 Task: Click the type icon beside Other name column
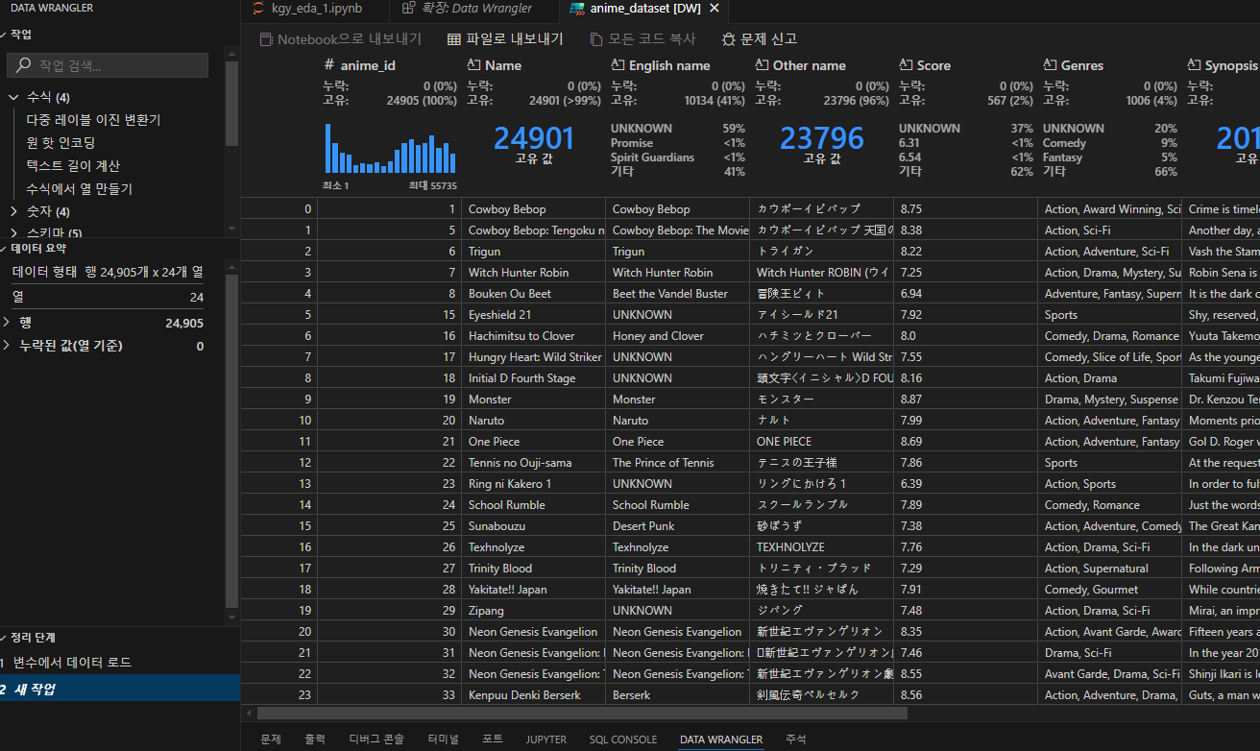coord(762,65)
